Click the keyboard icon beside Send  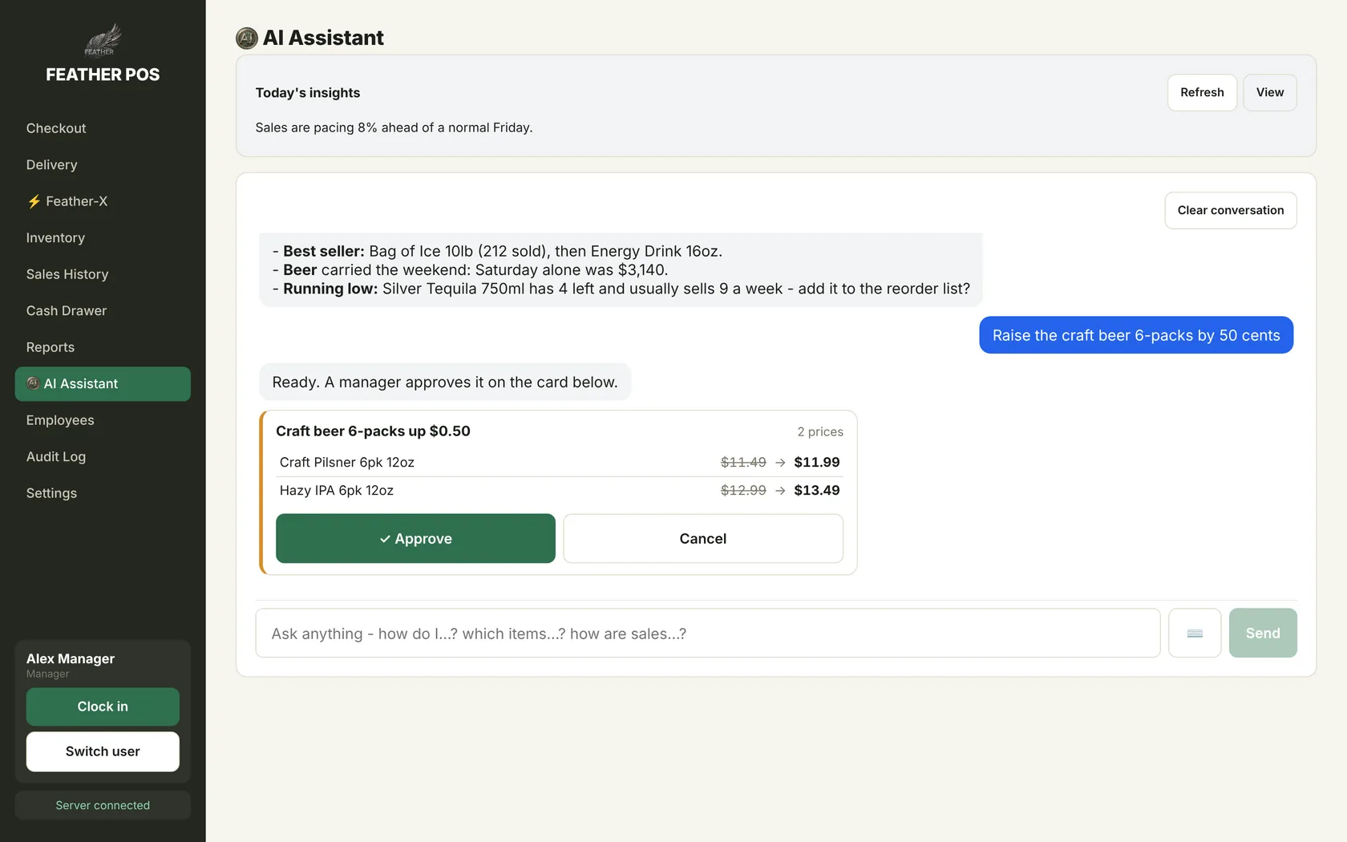(x=1195, y=633)
